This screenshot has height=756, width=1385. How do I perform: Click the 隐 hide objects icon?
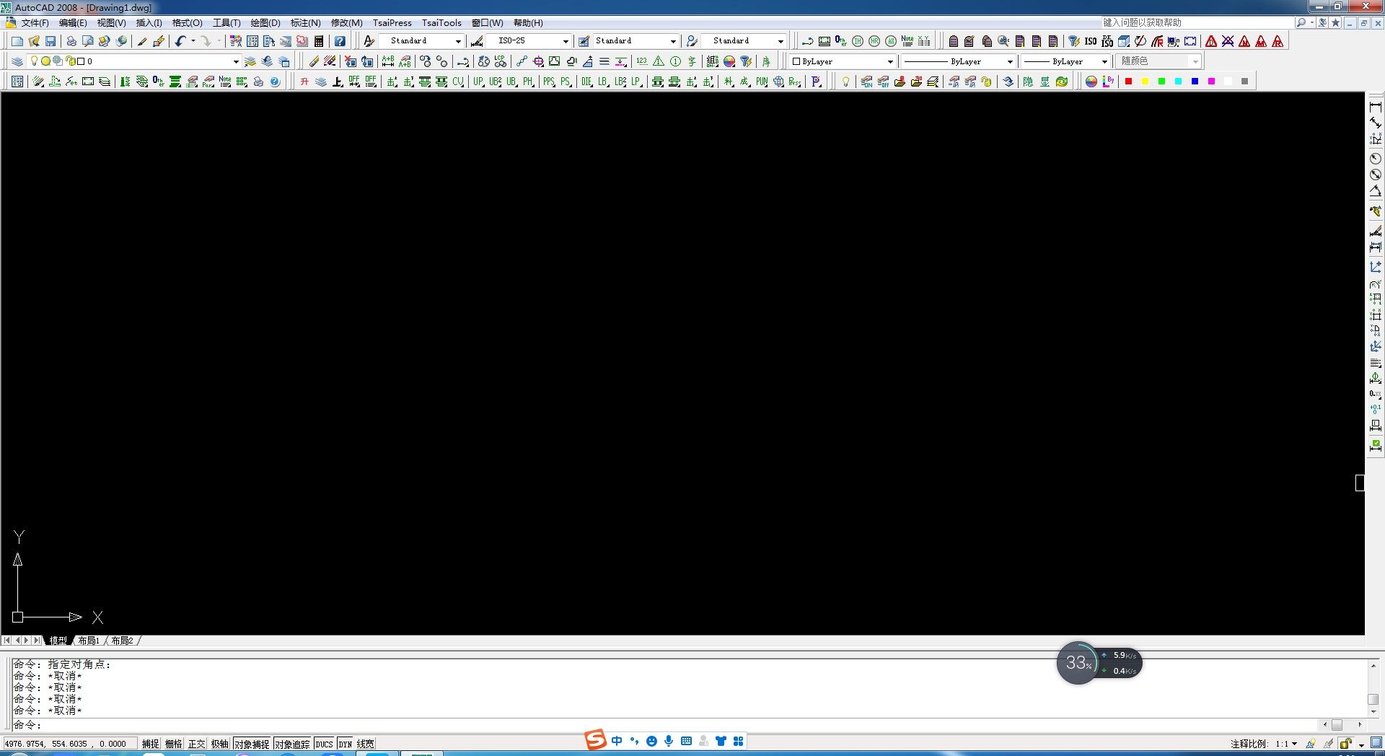tap(1028, 82)
